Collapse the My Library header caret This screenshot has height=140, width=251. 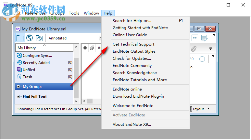click(44, 45)
